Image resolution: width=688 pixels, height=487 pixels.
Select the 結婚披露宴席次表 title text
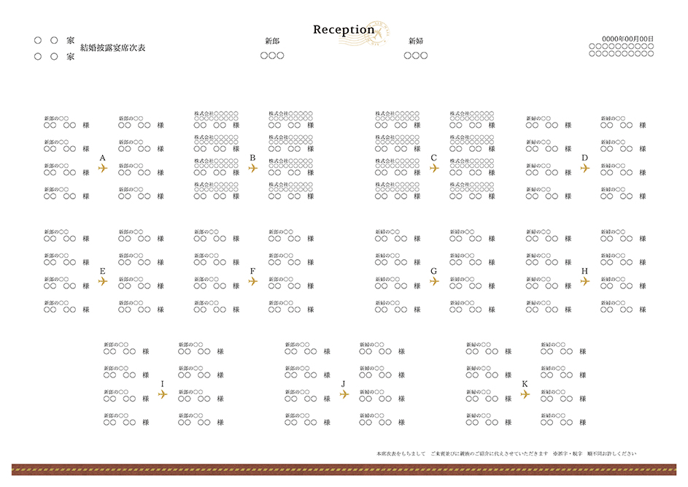(113, 47)
